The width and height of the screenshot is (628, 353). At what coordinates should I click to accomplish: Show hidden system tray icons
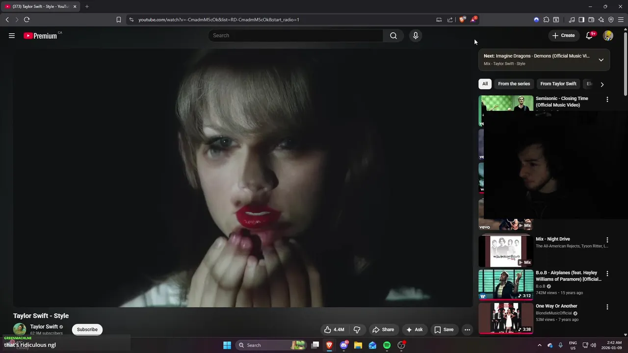pyautogui.click(x=539, y=345)
